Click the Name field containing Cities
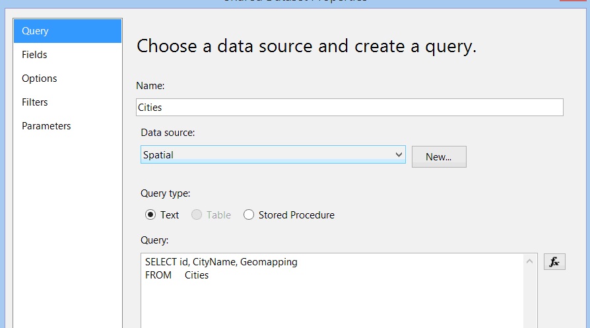The image size is (590, 328). (349, 107)
